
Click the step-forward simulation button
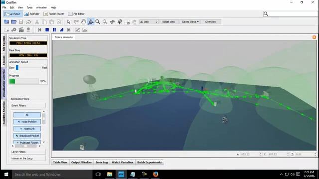click(62, 30)
